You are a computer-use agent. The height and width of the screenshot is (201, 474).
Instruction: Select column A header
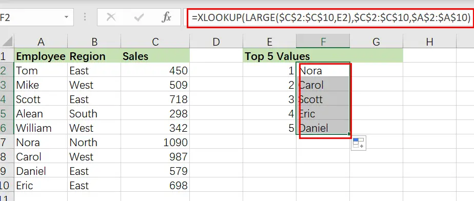(41, 42)
